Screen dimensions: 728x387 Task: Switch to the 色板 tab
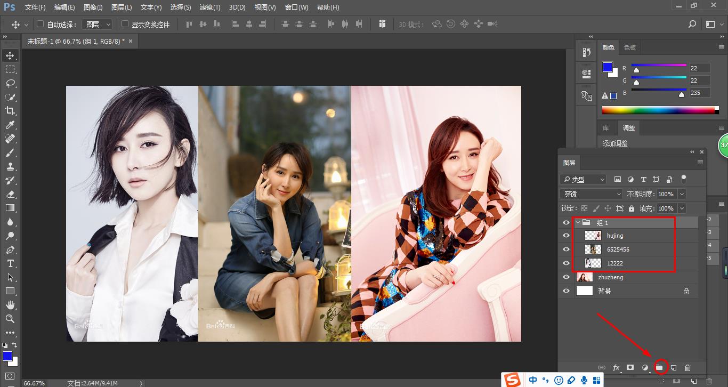(630, 47)
